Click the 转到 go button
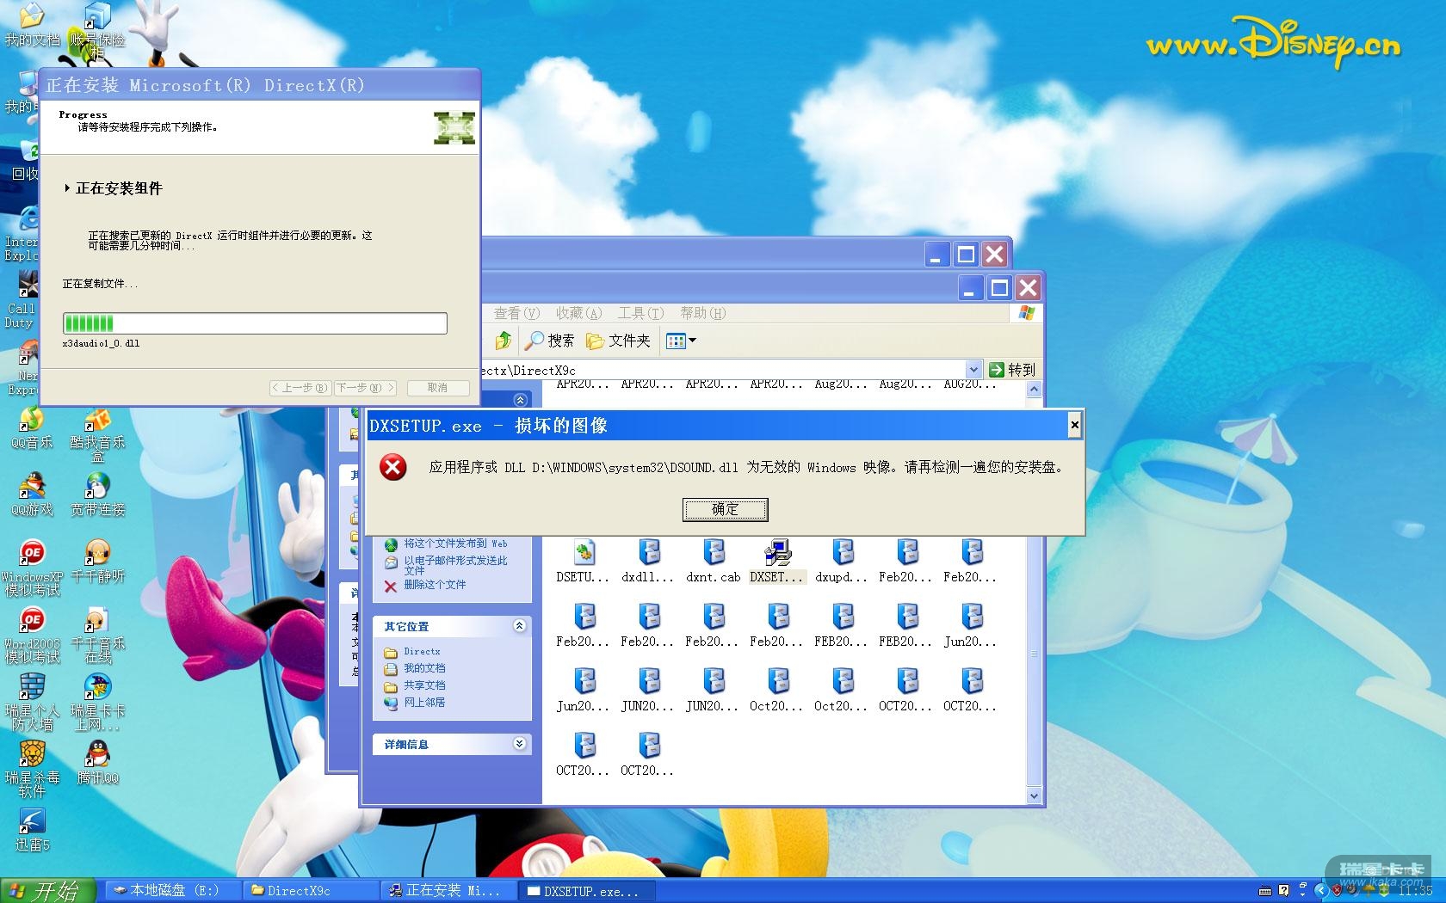Image resolution: width=1446 pixels, height=903 pixels. [1012, 370]
